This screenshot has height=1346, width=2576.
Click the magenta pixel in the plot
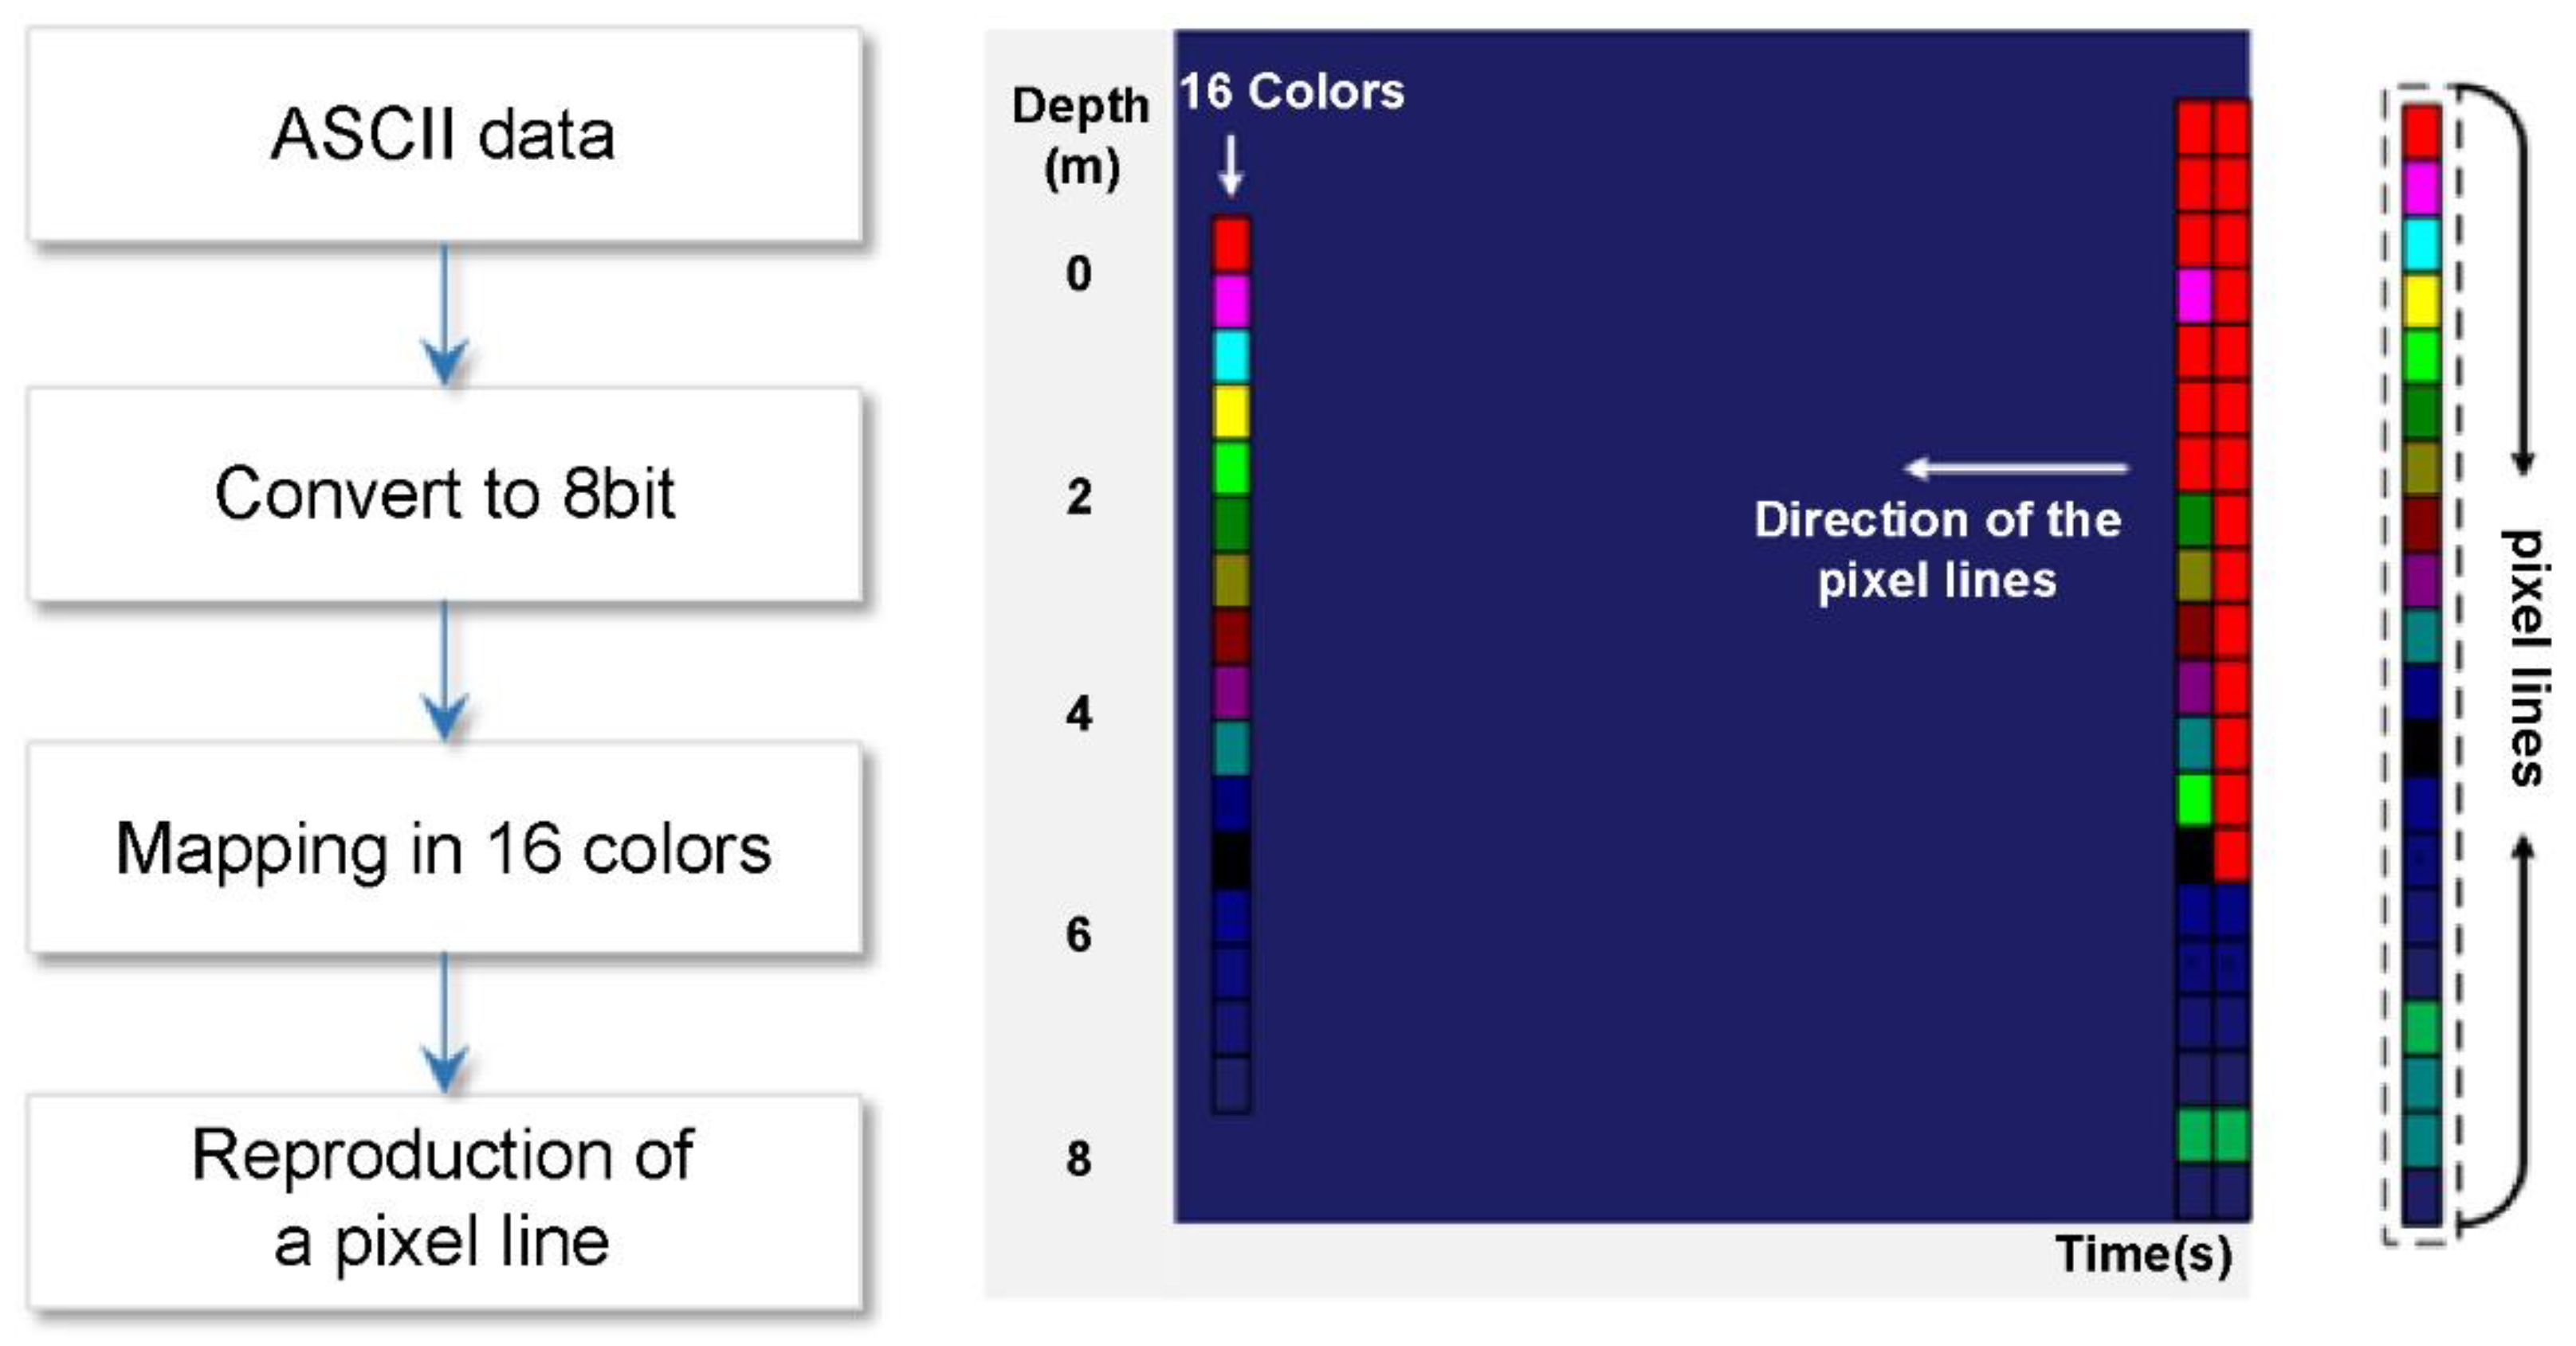(x=2194, y=295)
